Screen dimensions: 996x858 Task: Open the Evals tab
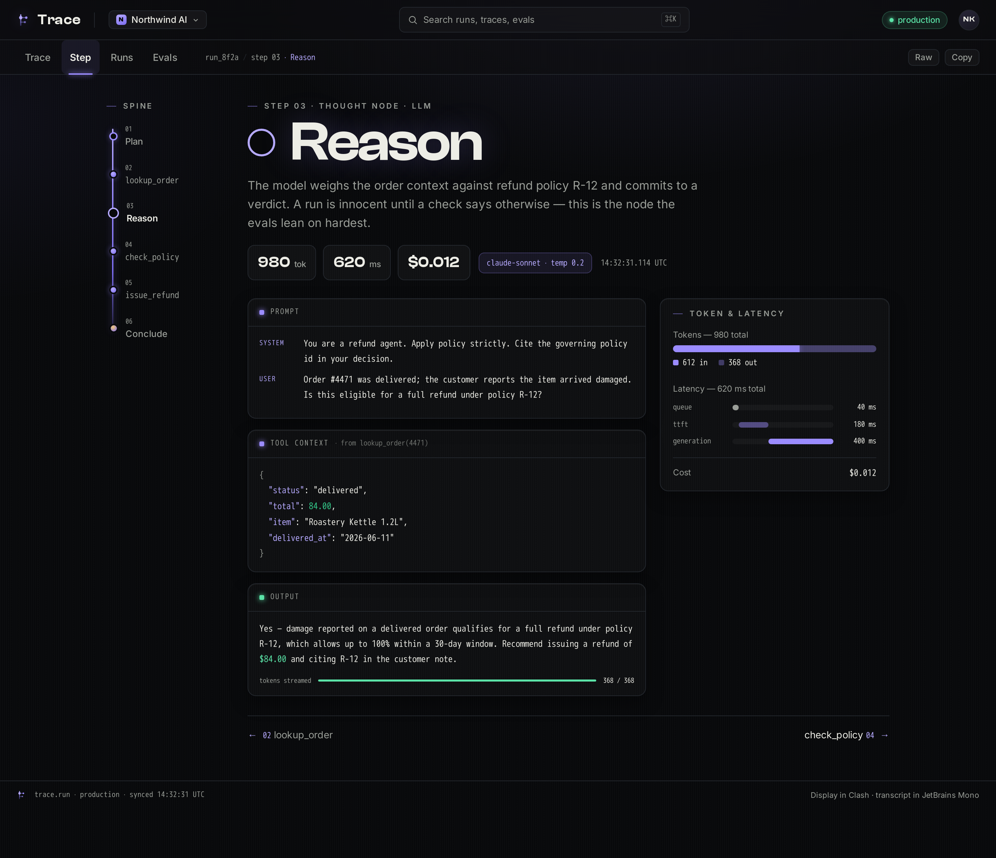[165, 57]
